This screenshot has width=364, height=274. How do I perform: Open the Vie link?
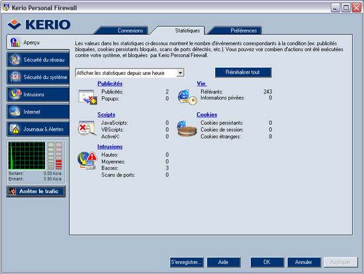pos(201,84)
